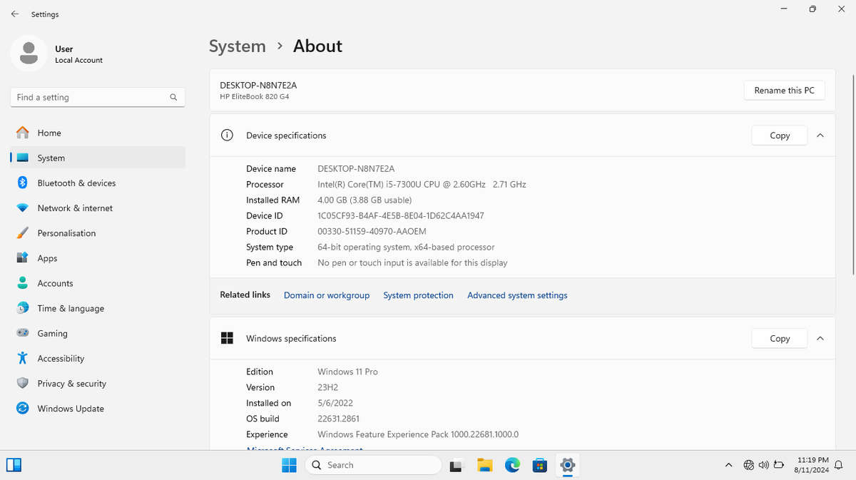Click the info icon beside Device specifications
856x480 pixels.
pos(226,135)
